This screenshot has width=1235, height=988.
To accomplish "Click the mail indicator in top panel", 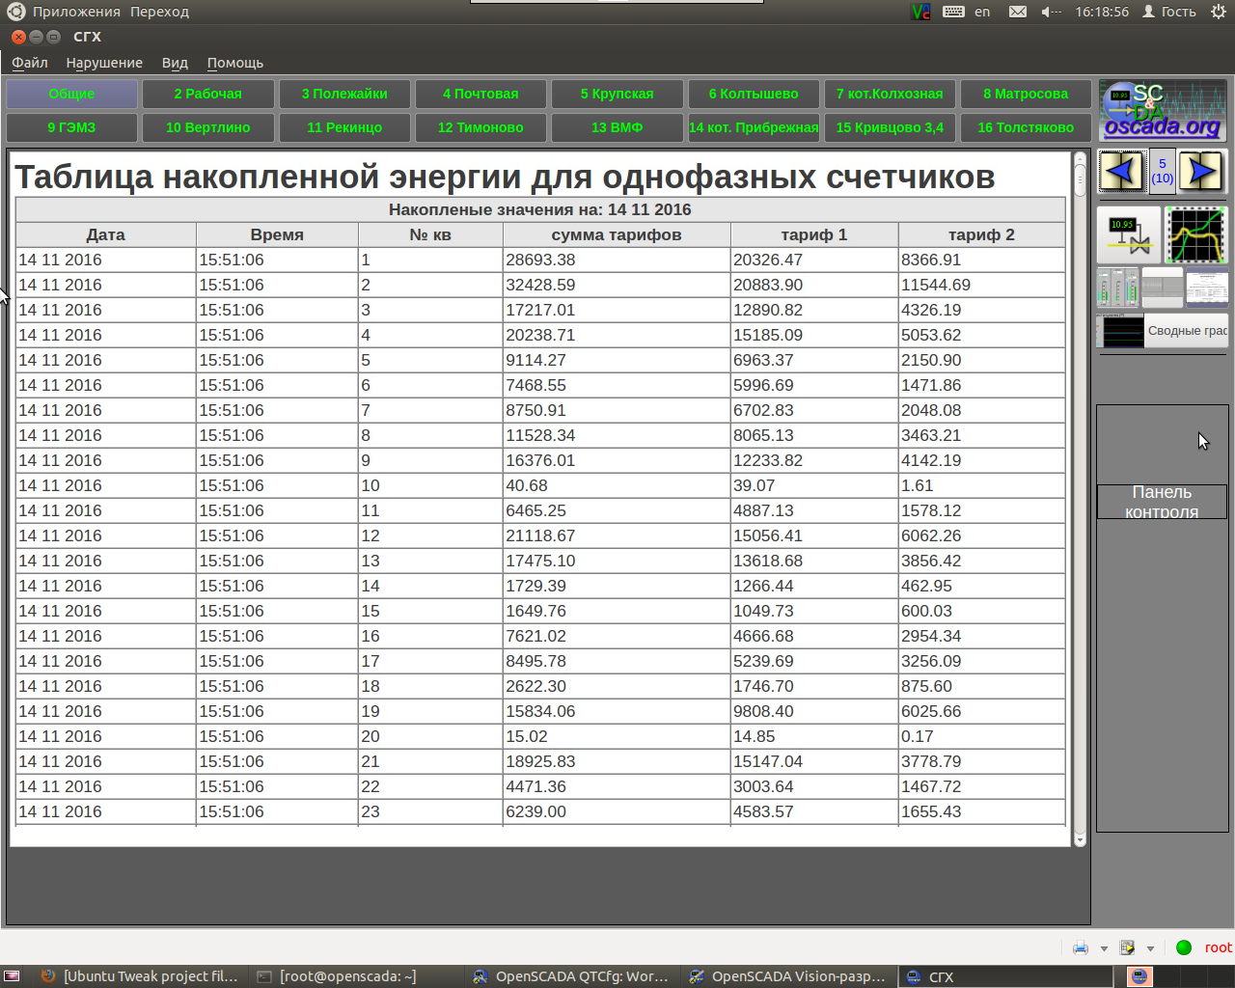I will [x=1018, y=12].
